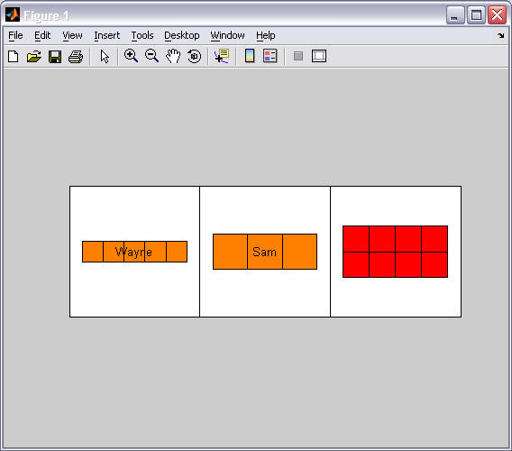Click the New Figure icon
The height and width of the screenshot is (451, 512).
tap(13, 57)
